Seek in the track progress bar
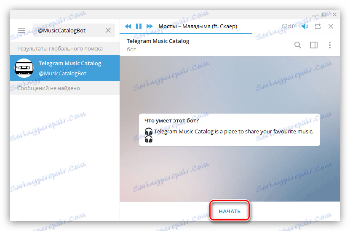 (230, 34)
